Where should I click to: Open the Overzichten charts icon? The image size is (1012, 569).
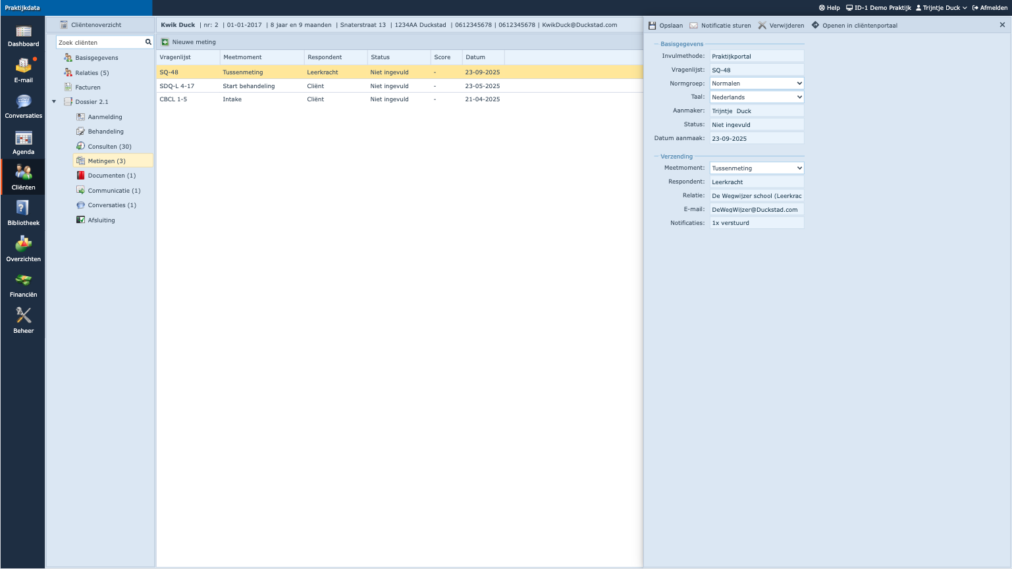point(23,249)
